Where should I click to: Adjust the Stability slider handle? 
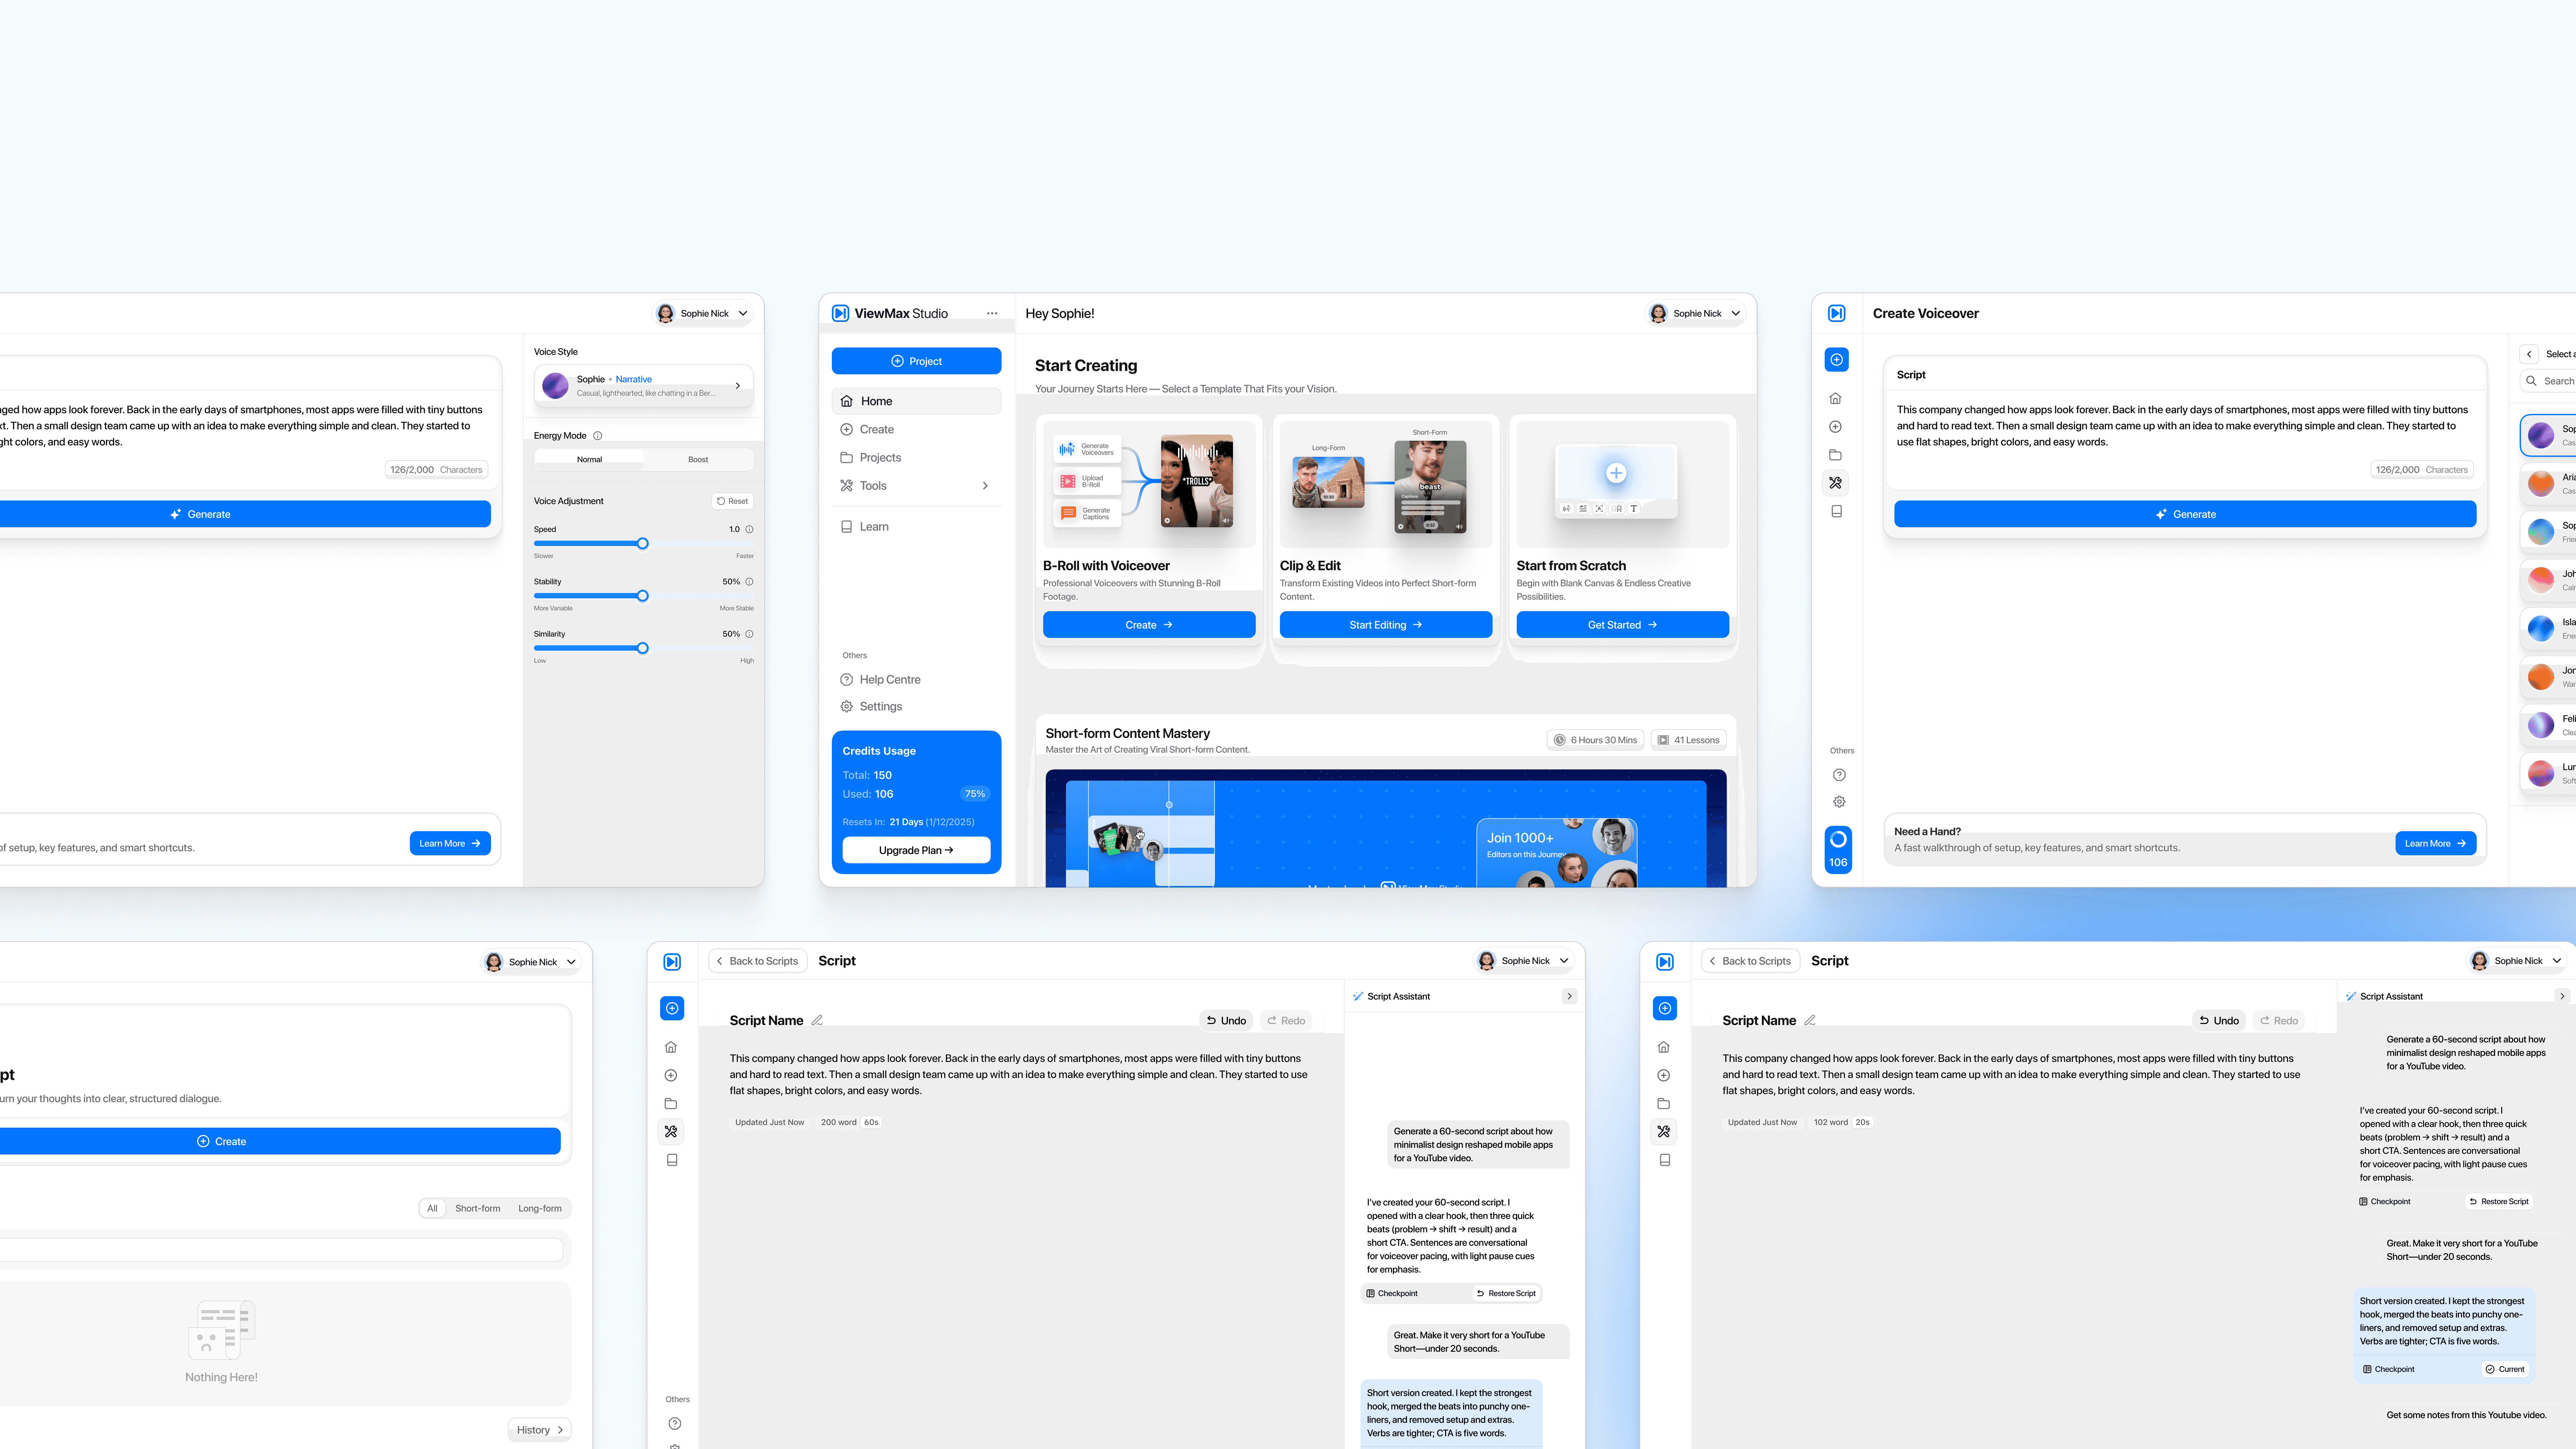tap(643, 596)
